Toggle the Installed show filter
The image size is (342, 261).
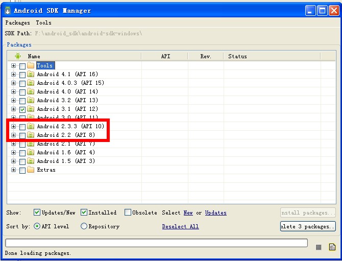(84, 212)
